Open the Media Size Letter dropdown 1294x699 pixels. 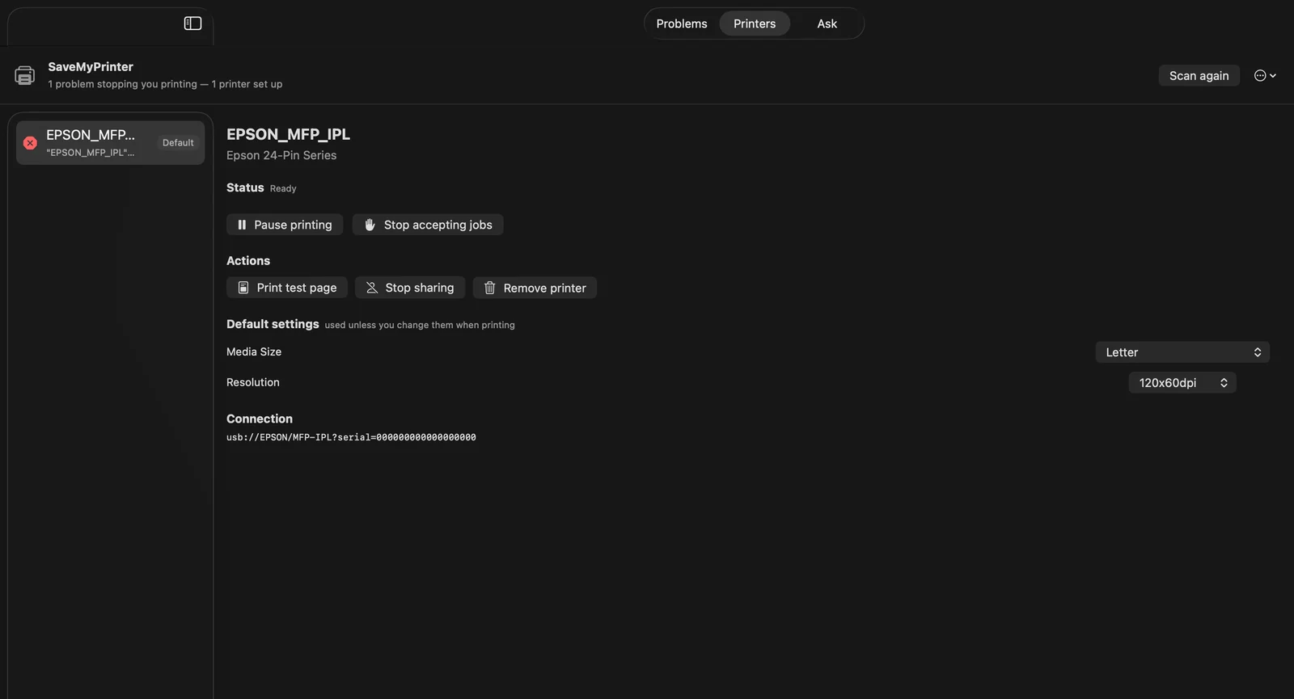pos(1182,352)
